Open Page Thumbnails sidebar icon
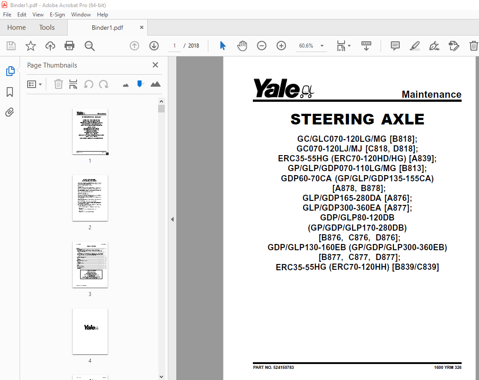479x380 pixels. (x=10, y=71)
